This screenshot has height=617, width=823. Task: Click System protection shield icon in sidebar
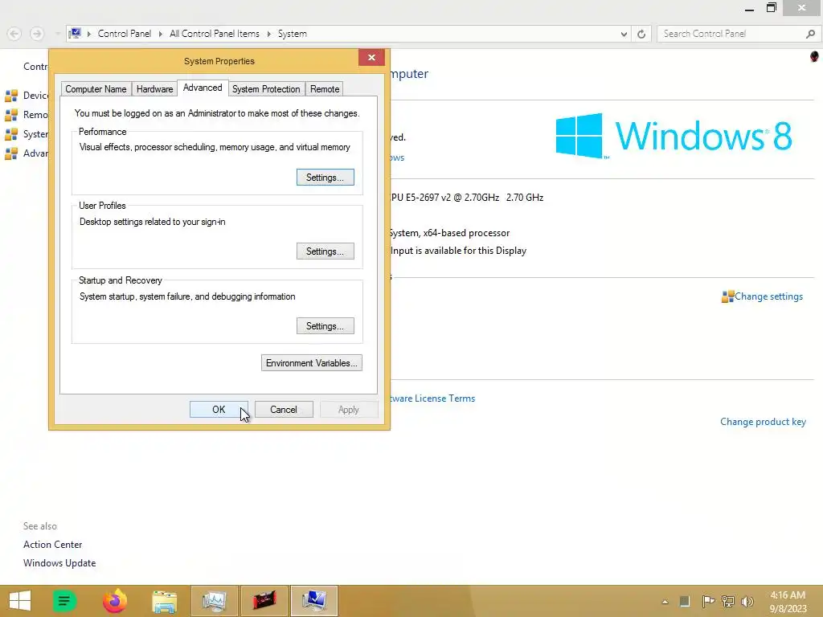(x=11, y=134)
